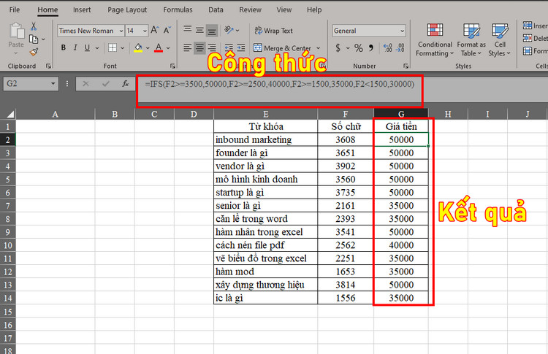Viewport: 548px width, 354px height.
Task: Select the Format Painter brush
Action: coord(34,52)
